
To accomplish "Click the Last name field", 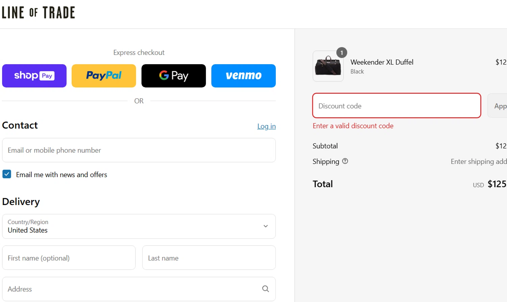I will click(209, 258).
